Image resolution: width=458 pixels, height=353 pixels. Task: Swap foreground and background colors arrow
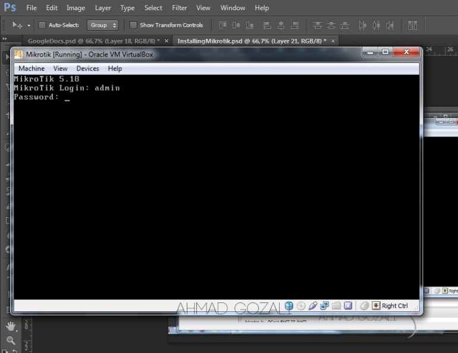15,350
